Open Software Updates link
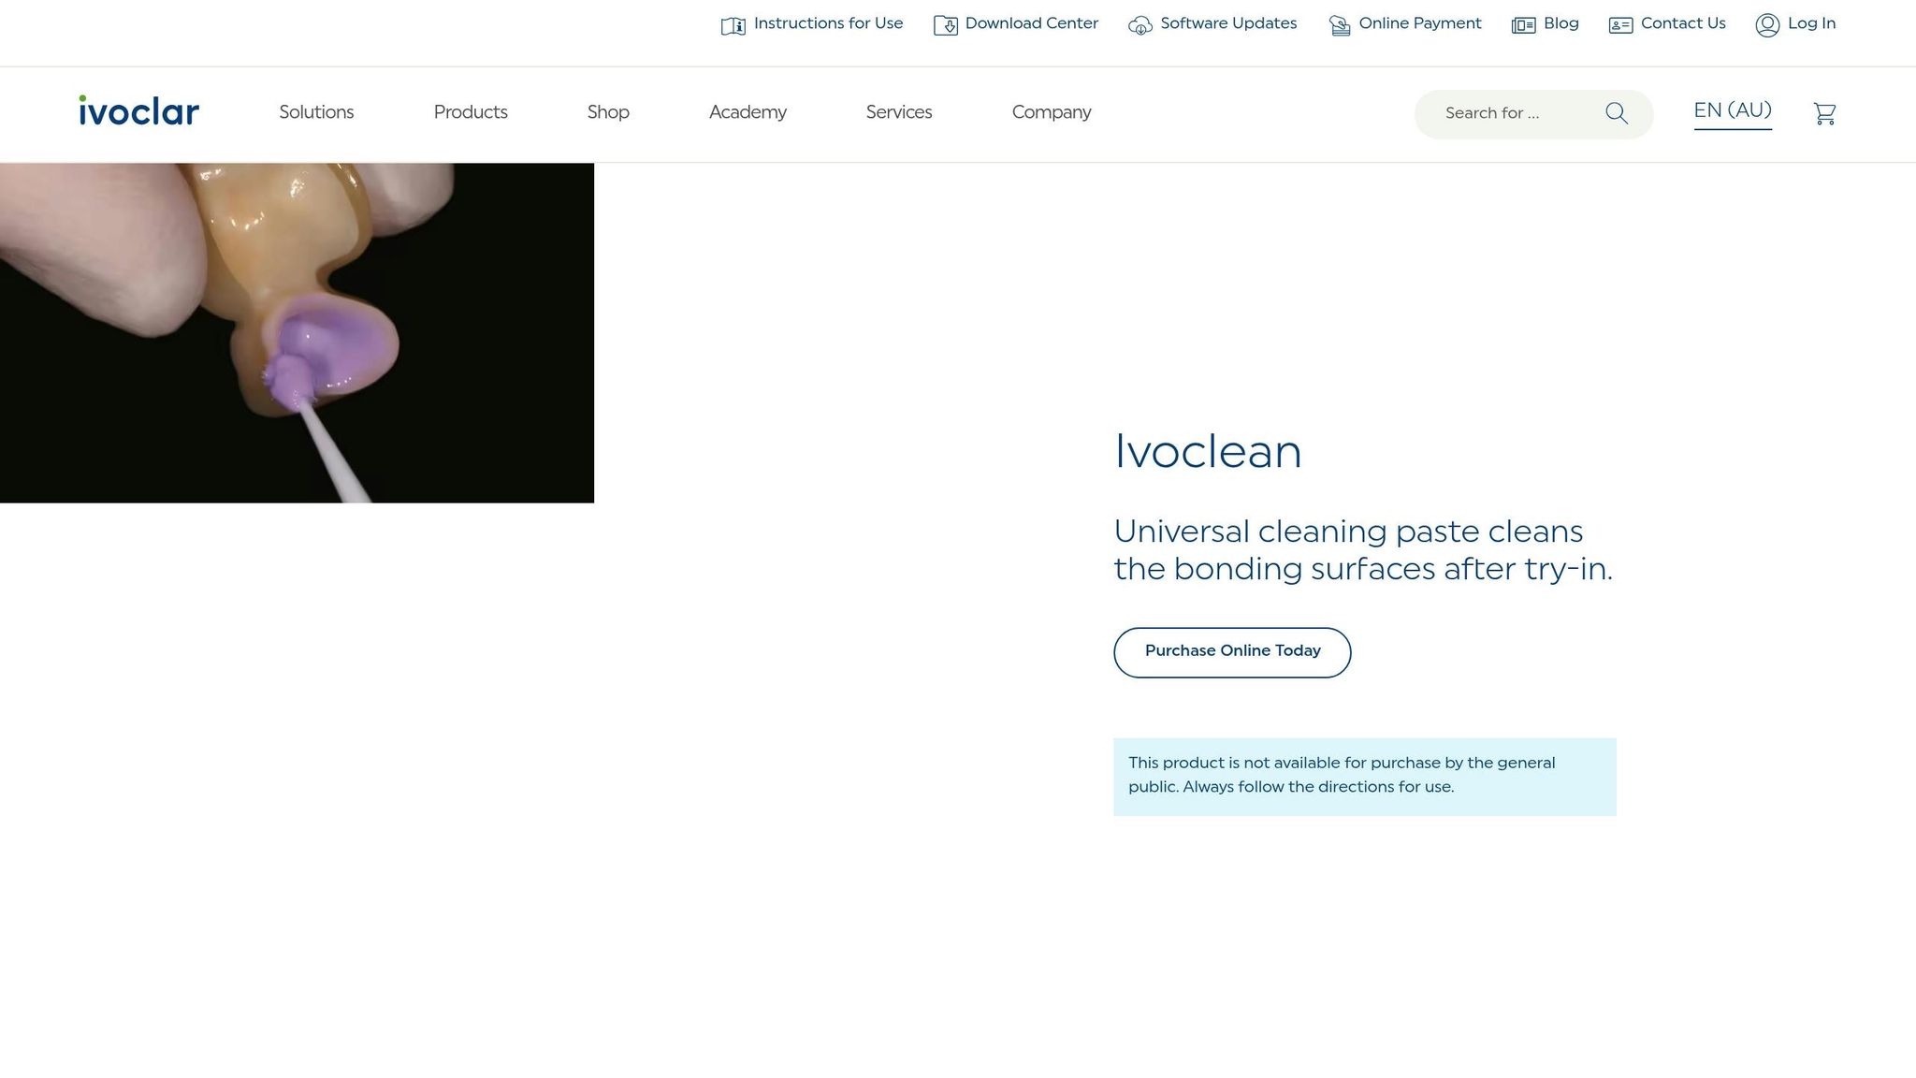This screenshot has height=1078, width=1916. coord(1228,23)
